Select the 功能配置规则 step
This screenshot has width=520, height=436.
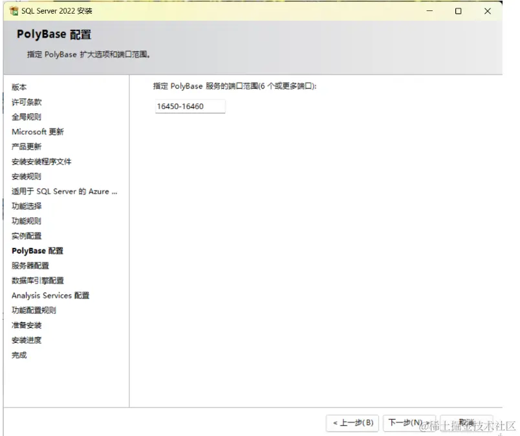point(34,311)
